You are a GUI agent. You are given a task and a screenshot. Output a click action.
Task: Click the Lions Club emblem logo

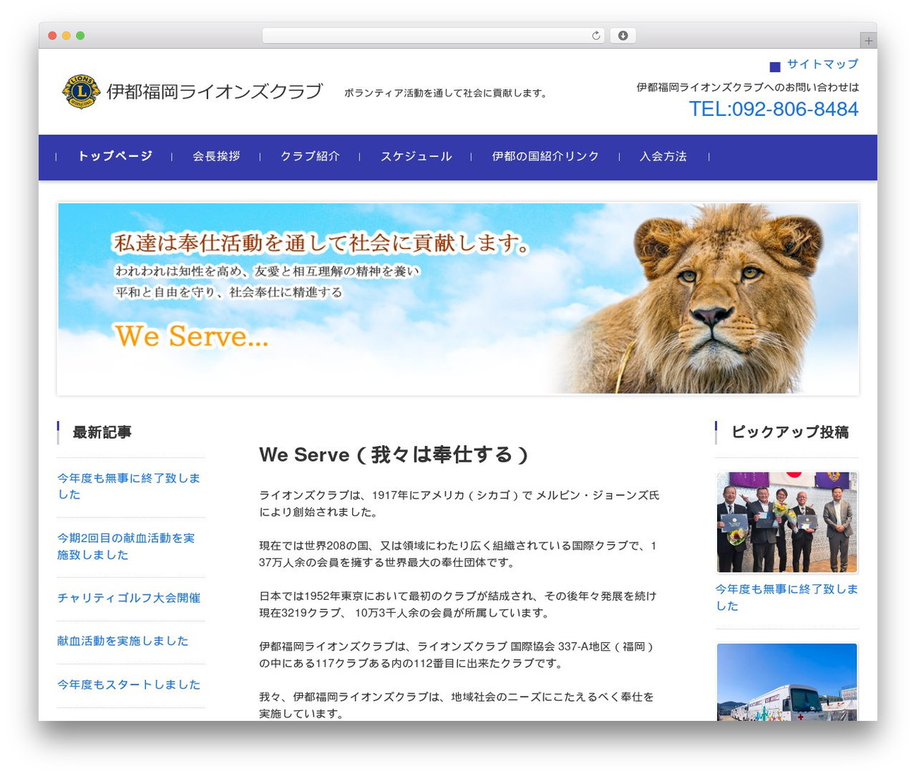pos(82,92)
